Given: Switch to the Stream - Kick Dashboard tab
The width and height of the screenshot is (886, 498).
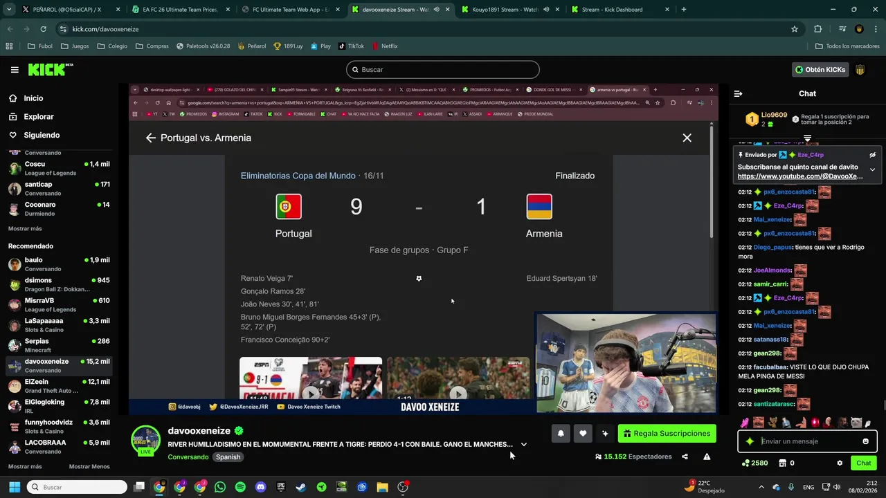Looking at the screenshot, I should click(x=620, y=10).
